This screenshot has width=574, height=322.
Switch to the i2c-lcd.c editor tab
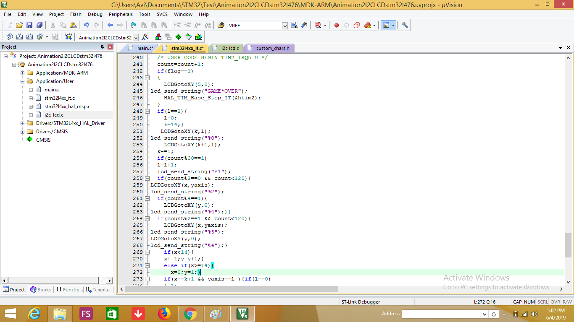tap(226, 48)
